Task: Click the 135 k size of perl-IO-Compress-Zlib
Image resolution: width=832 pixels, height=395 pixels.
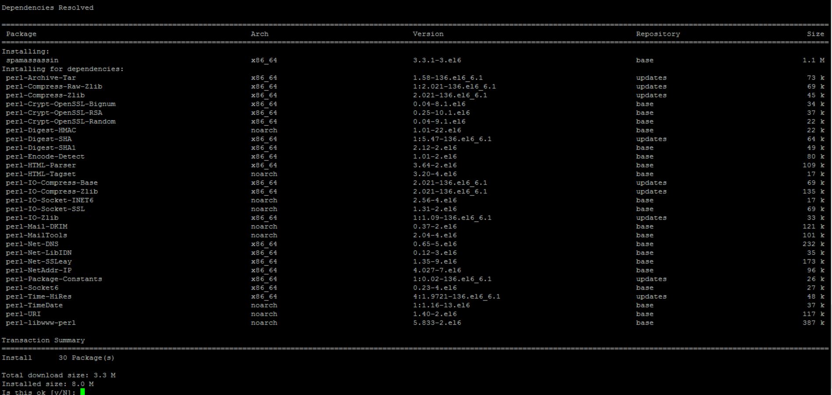Action: point(814,191)
